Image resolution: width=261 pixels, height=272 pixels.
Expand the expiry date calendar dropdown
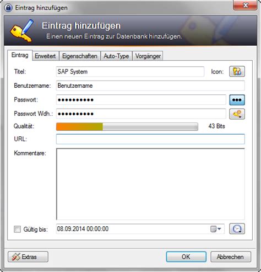(215, 229)
